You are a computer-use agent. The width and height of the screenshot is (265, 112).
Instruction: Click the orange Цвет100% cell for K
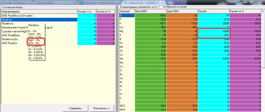coord(182,23)
